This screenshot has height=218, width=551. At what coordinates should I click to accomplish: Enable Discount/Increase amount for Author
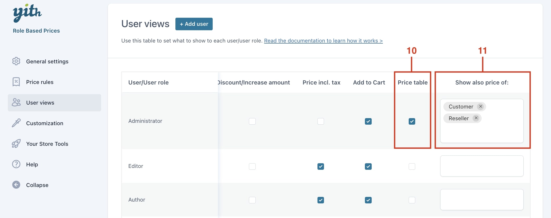(x=252, y=200)
